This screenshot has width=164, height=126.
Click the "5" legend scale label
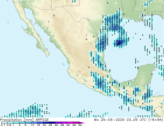click(x=25, y=125)
